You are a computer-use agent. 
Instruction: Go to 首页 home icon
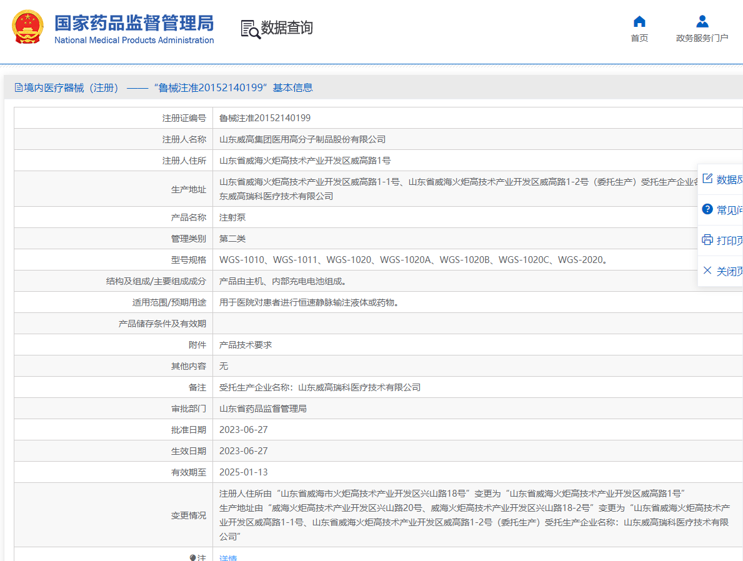[x=639, y=21]
